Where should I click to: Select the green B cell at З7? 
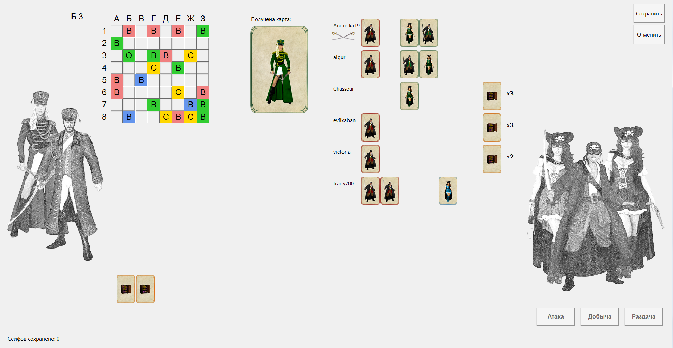point(203,105)
